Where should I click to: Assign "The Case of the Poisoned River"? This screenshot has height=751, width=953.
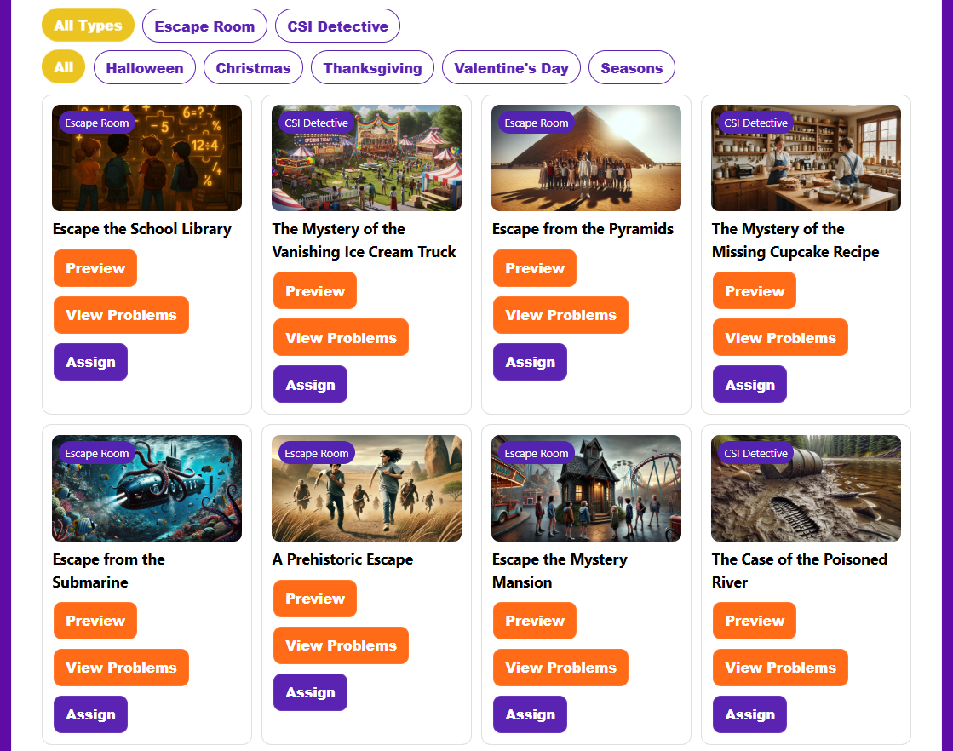point(749,714)
